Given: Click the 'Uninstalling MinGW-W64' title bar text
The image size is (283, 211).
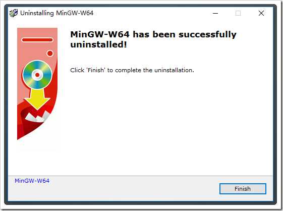Looking at the screenshot, I should [57, 13].
